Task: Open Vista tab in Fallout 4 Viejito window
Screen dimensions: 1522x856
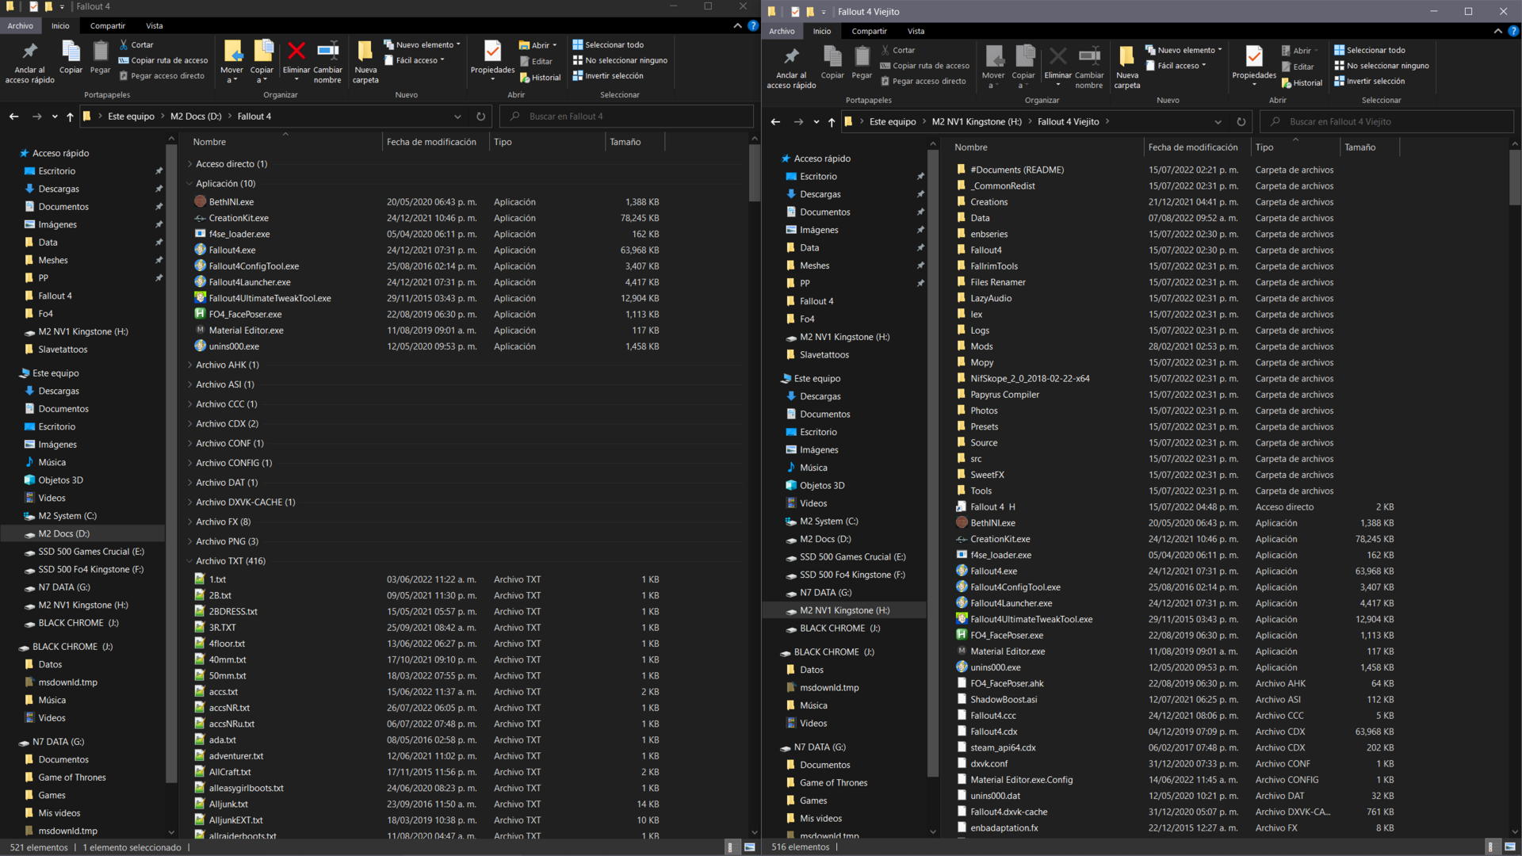Action: pos(916,32)
